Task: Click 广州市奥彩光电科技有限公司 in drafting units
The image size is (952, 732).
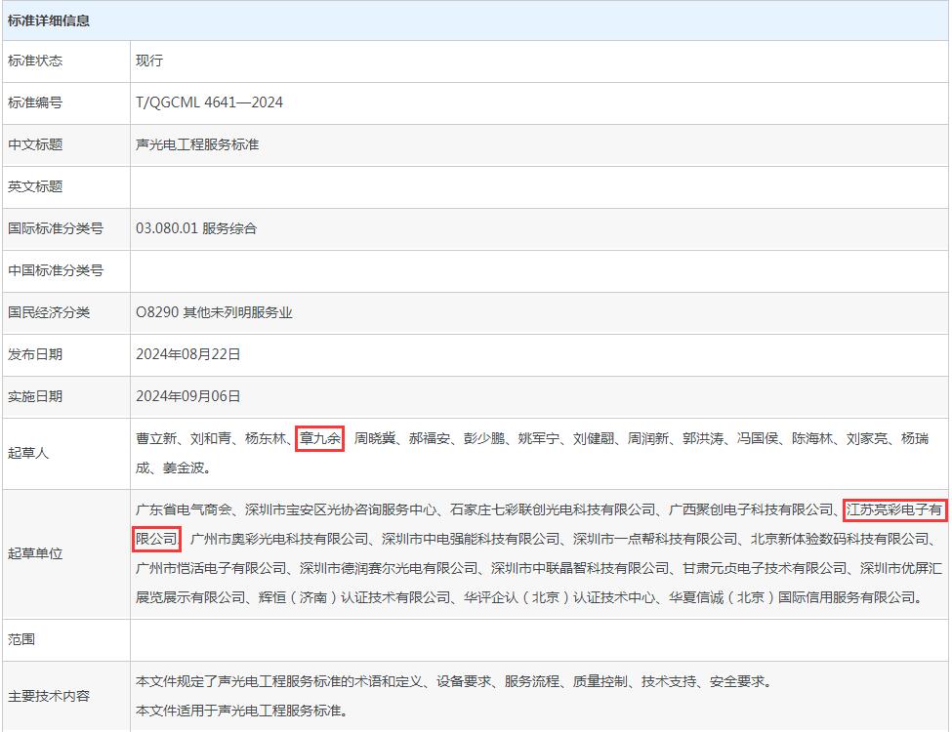Action: pos(279,539)
